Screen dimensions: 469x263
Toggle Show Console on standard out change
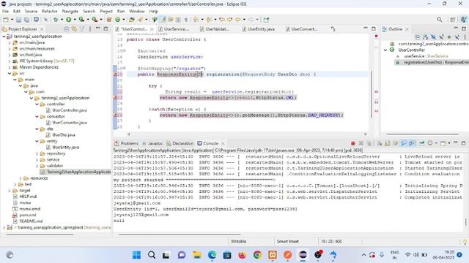pos(404,143)
